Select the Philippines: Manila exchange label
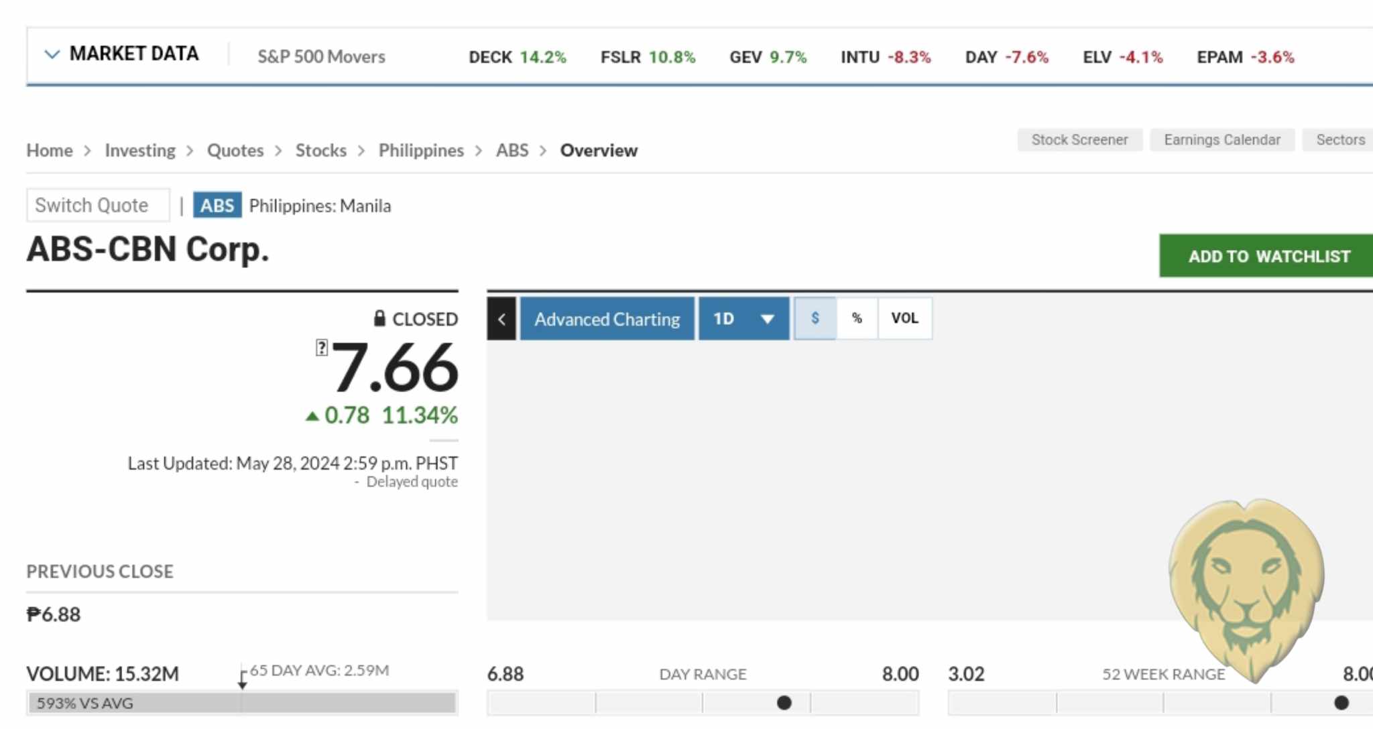1373x729 pixels. (320, 206)
